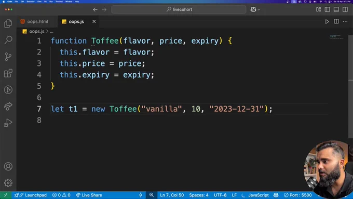This screenshot has height=199, width=353.
Task: Open the Live Share activity bar icon
Action: [x=8, y=106]
